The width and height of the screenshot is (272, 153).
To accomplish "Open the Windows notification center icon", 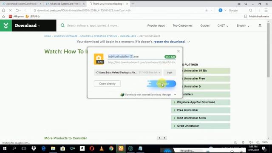I will (264, 148).
